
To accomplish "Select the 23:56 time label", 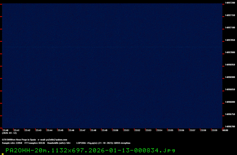I will tap(181, 130).
